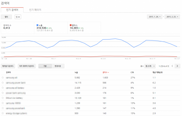Sort table by 노출 column header
Image resolution: width=182 pixels, height=116 pixels.
pos(76,72)
